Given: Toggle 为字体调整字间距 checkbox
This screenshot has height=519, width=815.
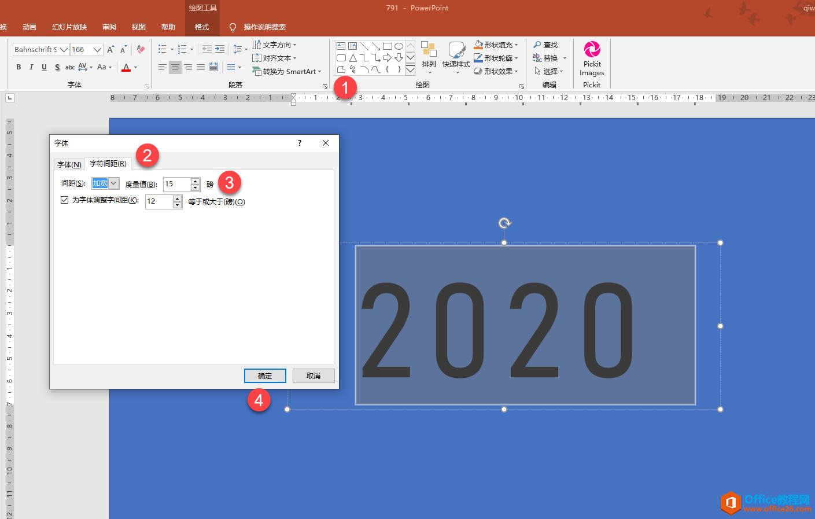Looking at the screenshot, I should [x=65, y=200].
